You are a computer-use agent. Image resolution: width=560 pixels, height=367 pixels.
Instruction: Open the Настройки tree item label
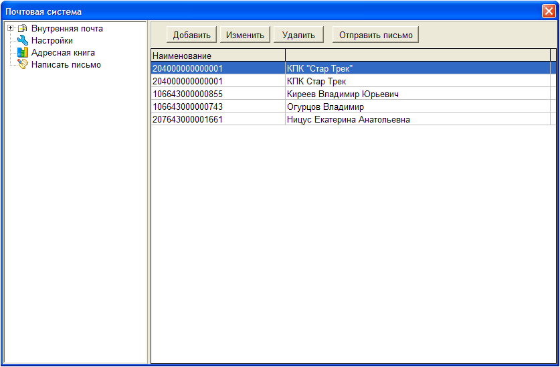[52, 41]
